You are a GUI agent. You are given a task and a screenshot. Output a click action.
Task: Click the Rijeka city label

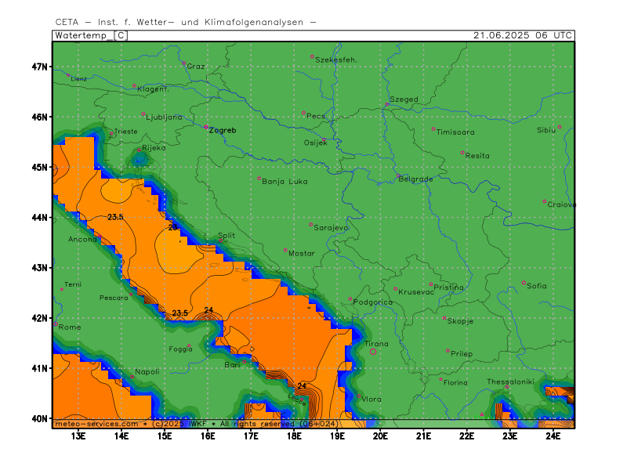tap(154, 148)
